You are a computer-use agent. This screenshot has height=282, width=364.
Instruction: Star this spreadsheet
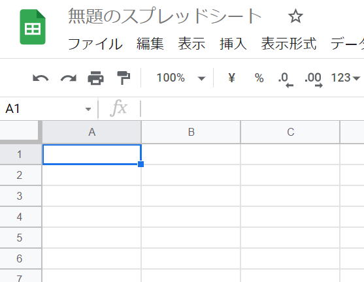[x=295, y=16]
